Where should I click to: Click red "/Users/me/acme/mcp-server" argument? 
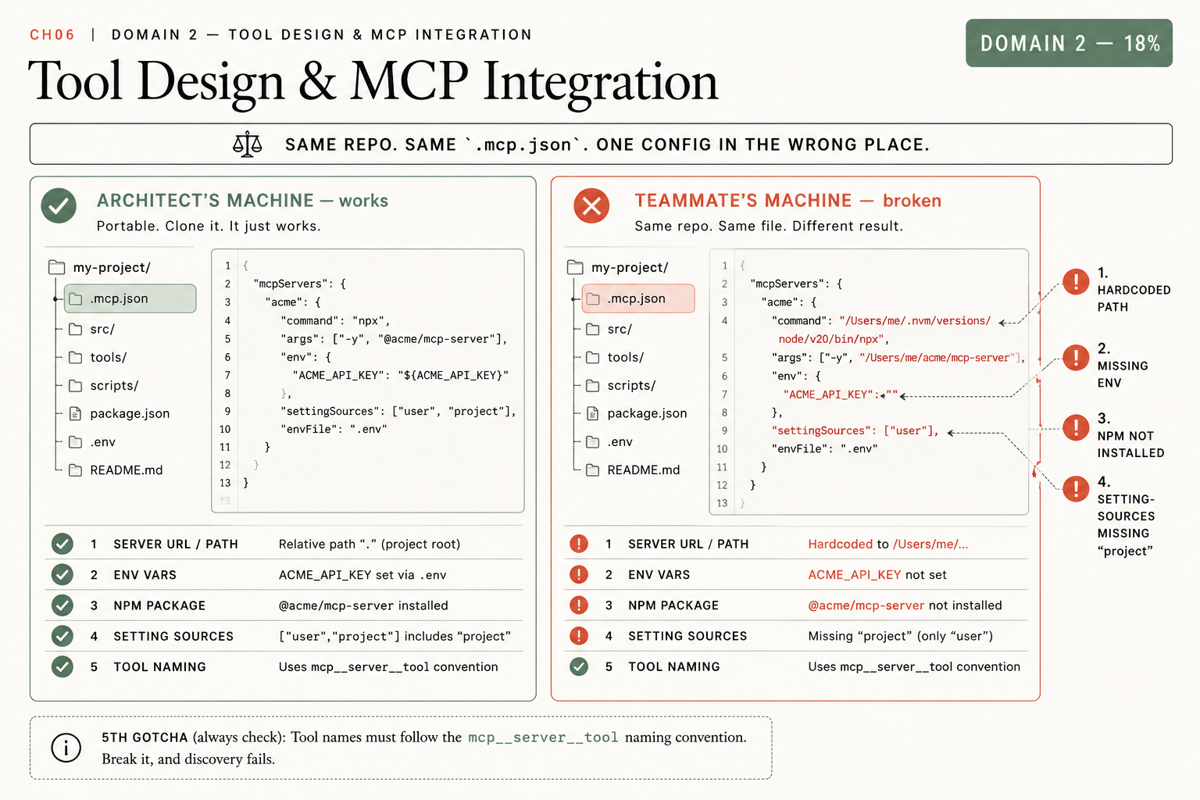coord(941,357)
